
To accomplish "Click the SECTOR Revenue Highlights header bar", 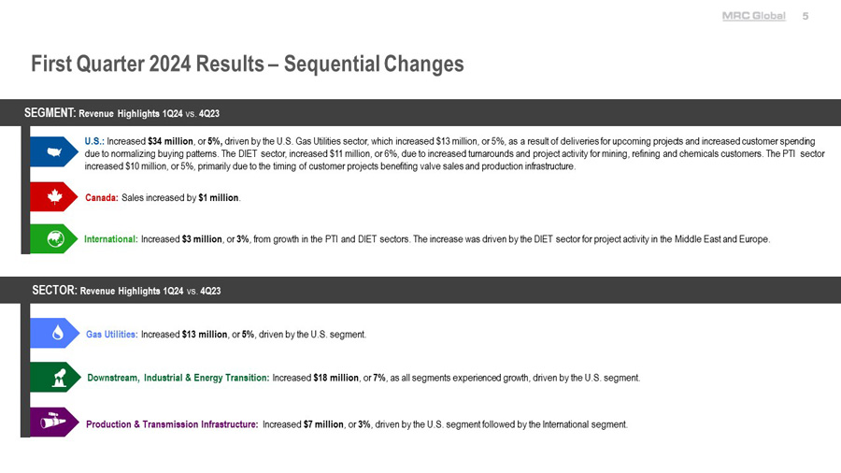I will pyautogui.click(x=420, y=290).
